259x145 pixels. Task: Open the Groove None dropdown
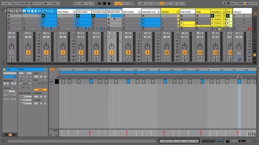(10, 91)
